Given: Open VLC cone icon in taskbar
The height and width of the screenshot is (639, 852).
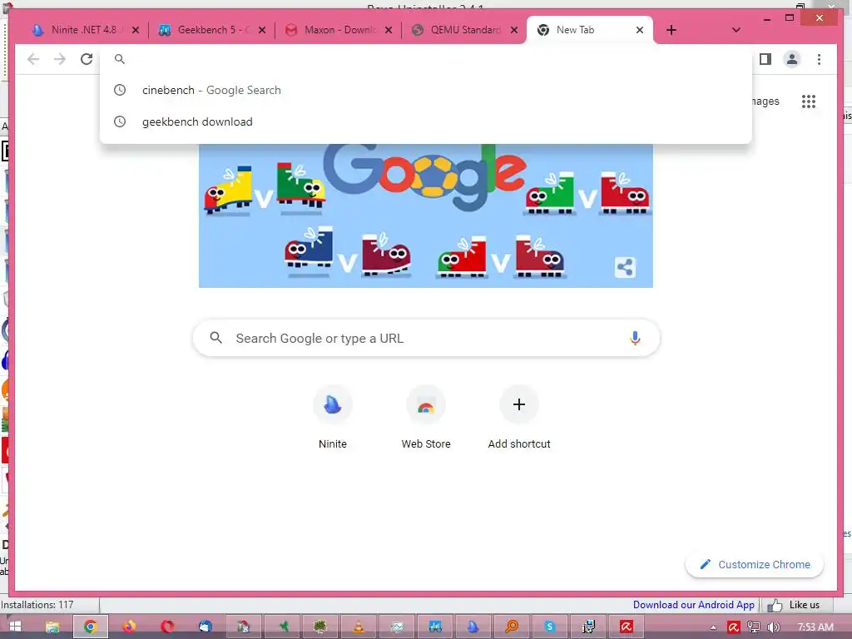Looking at the screenshot, I should click(x=359, y=627).
